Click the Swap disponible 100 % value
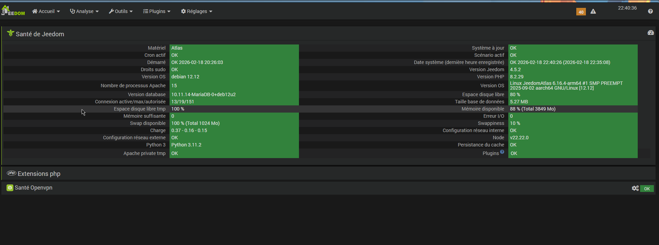This screenshot has height=245, width=659. [196, 123]
